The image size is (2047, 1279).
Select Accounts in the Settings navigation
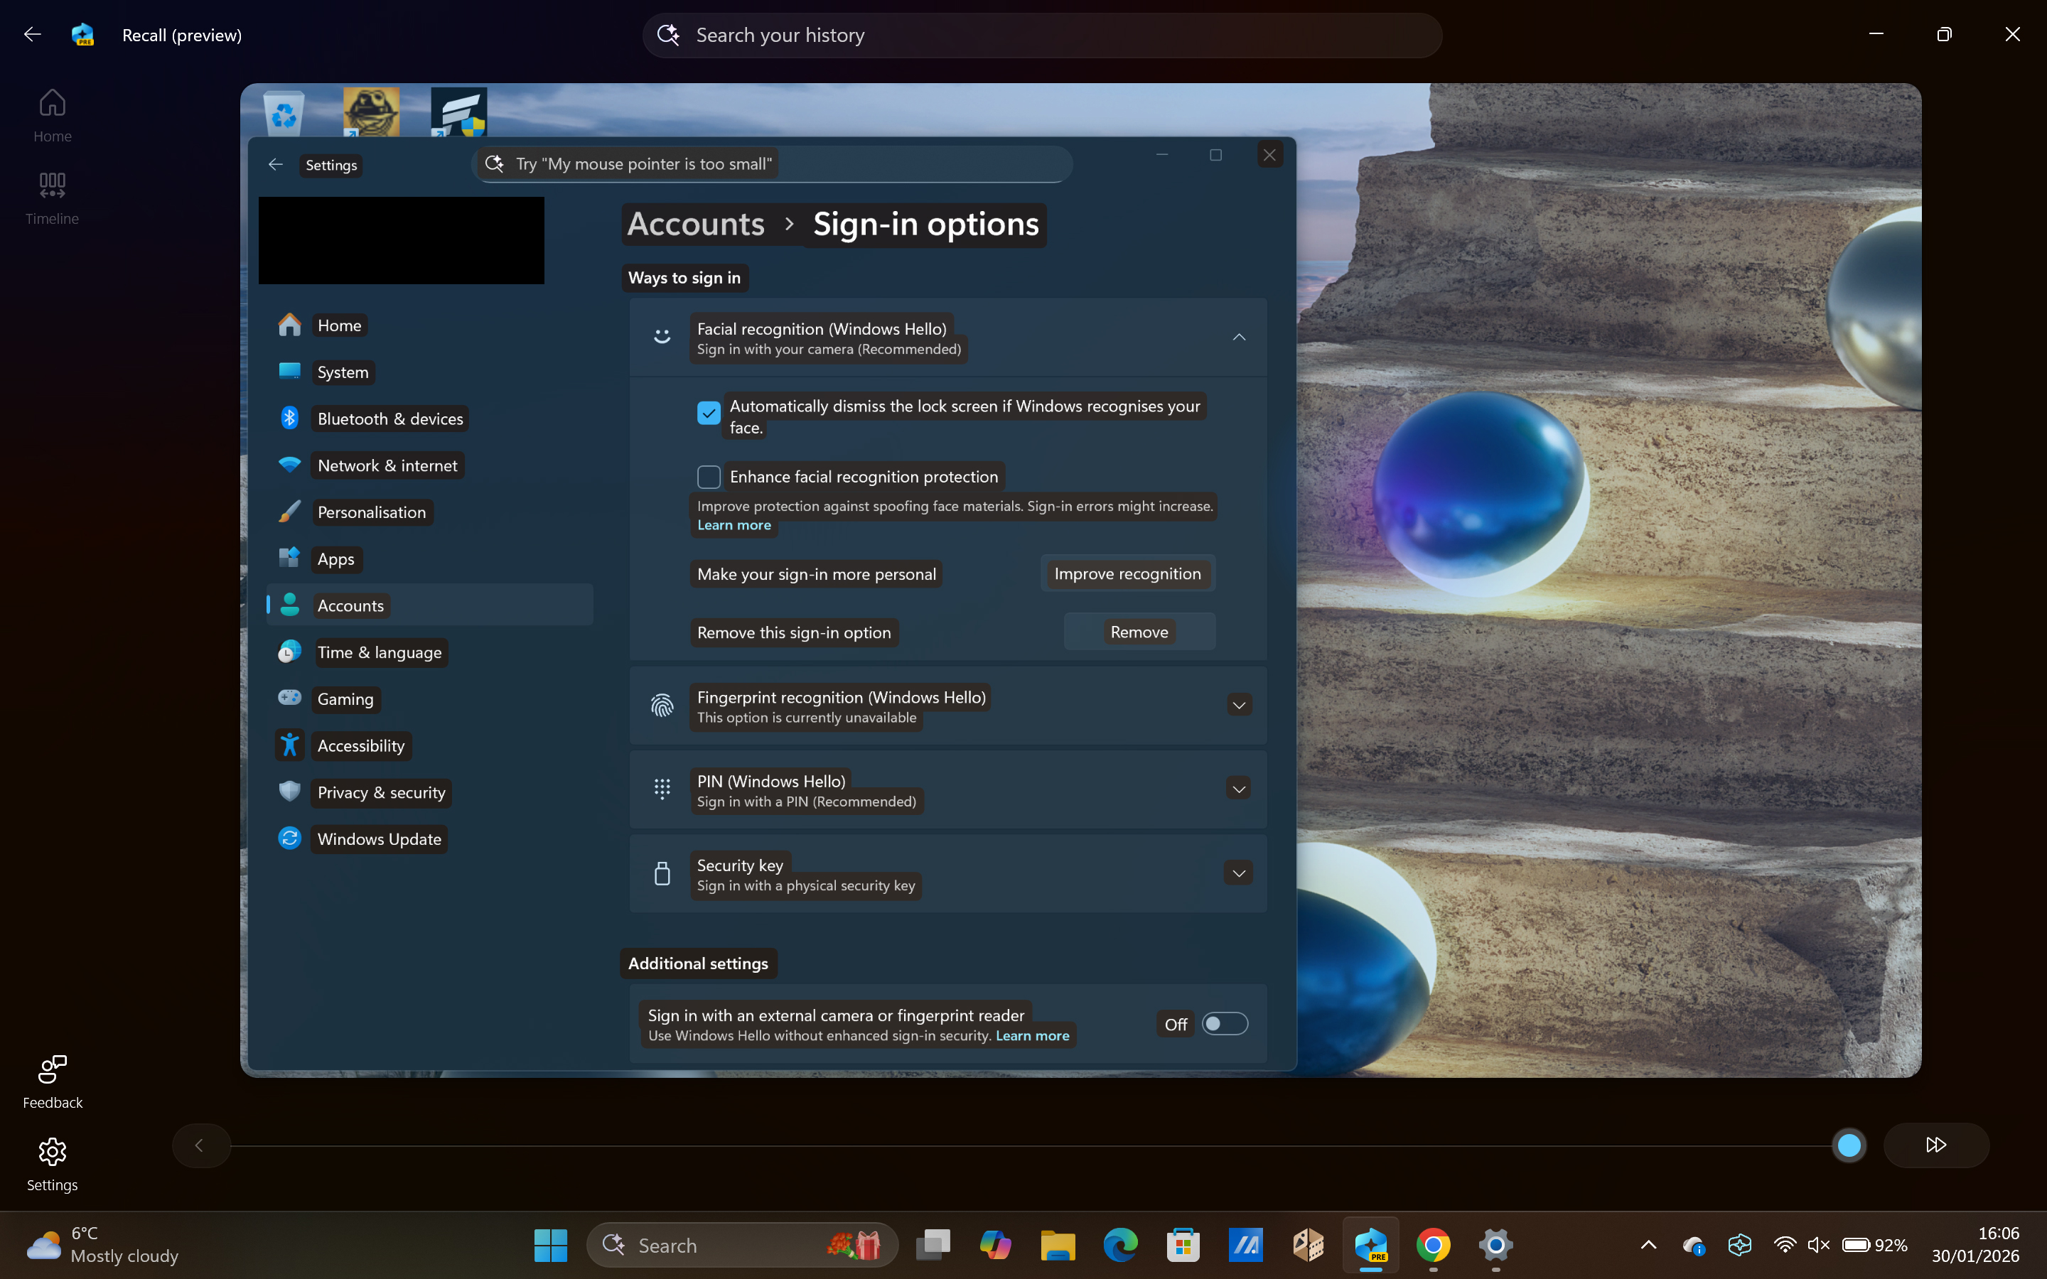(x=351, y=605)
